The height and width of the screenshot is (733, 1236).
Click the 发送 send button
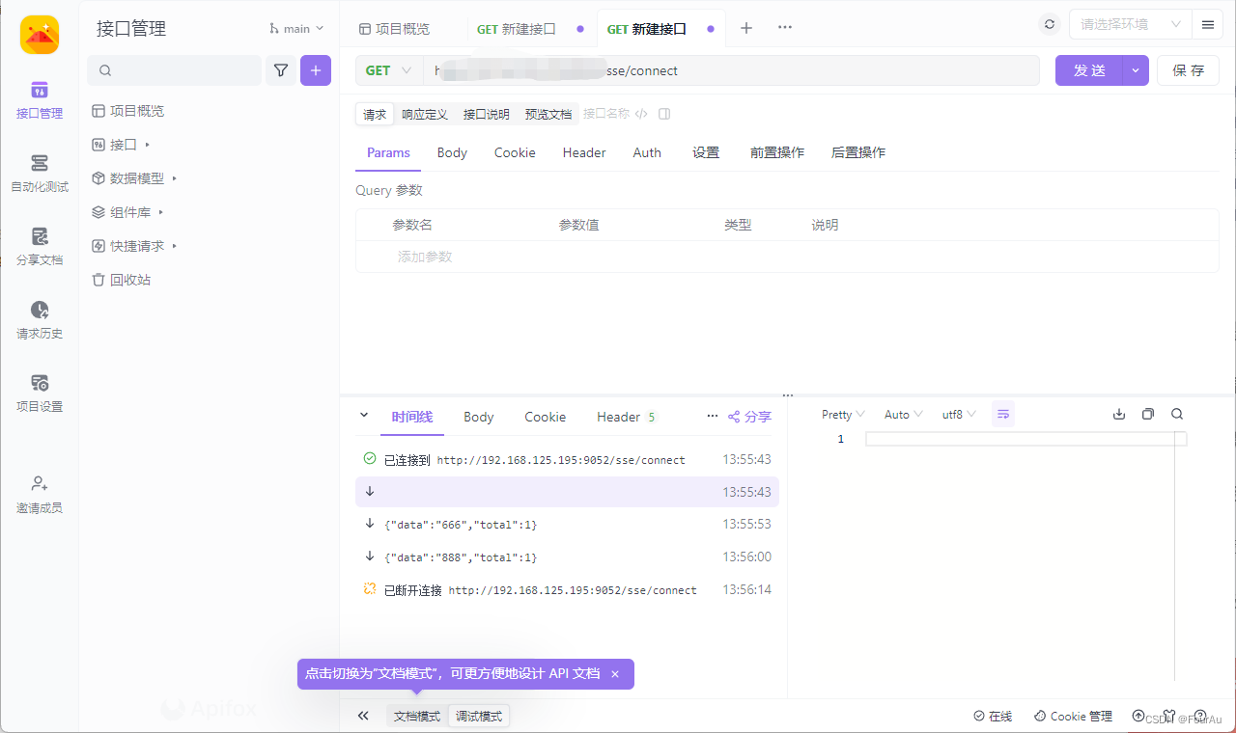tap(1089, 70)
